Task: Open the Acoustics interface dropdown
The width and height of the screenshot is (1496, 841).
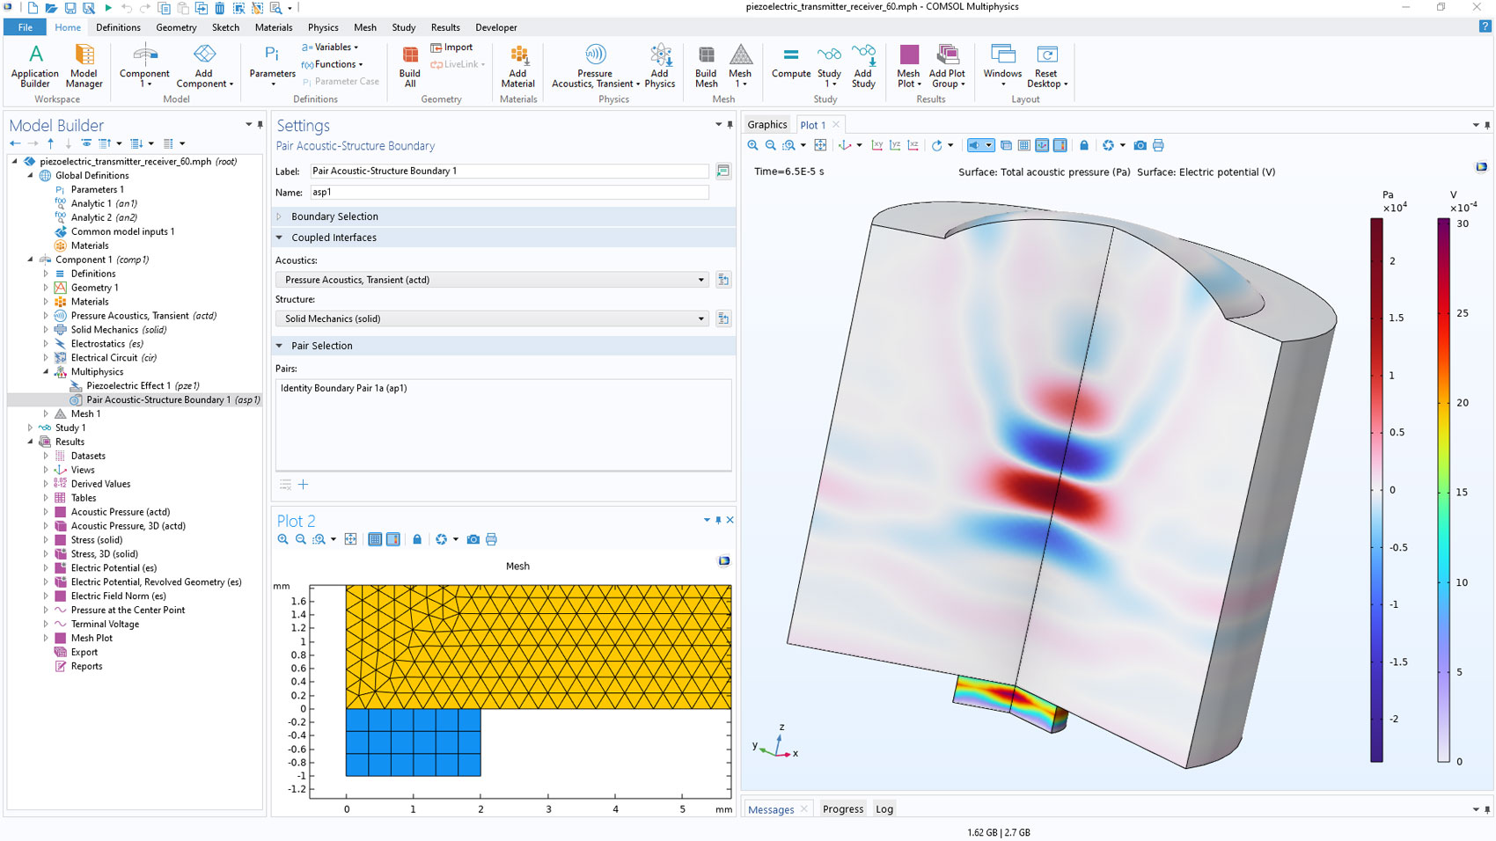Action: (700, 280)
